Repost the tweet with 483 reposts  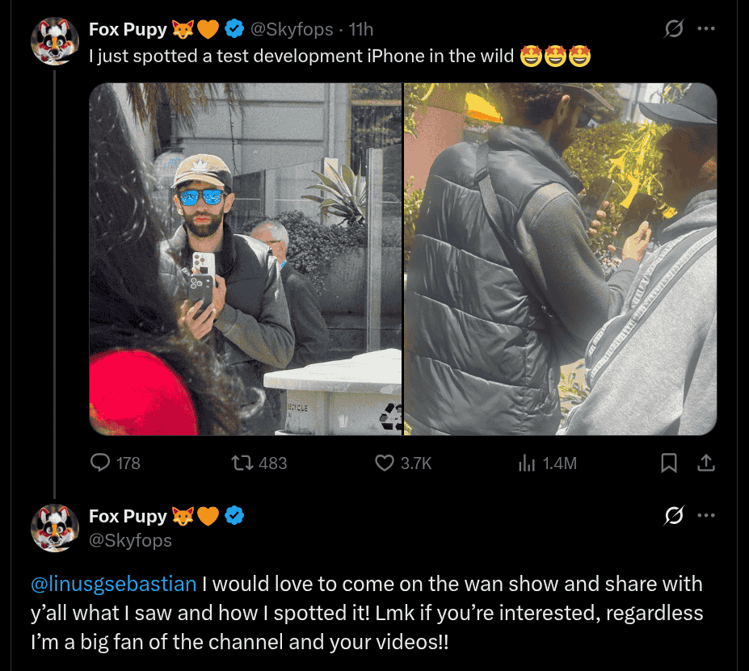(242, 463)
